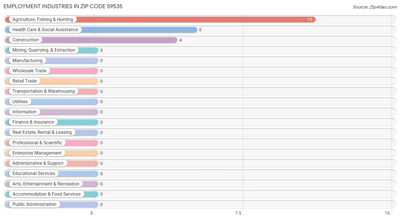Click the Transportation & Warehousing label

pyautogui.click(x=44, y=91)
